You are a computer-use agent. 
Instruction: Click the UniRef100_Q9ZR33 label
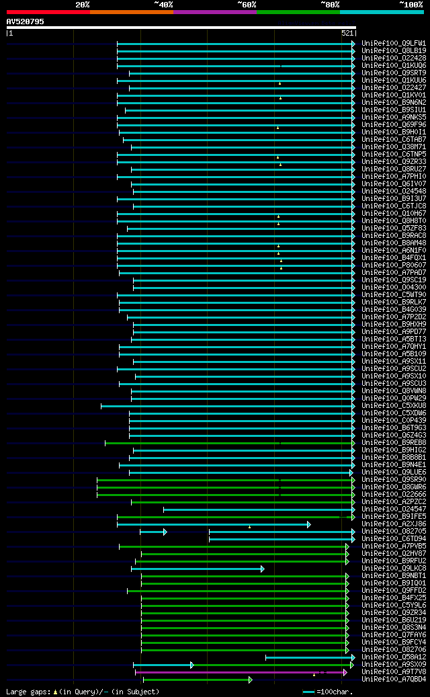click(x=394, y=162)
